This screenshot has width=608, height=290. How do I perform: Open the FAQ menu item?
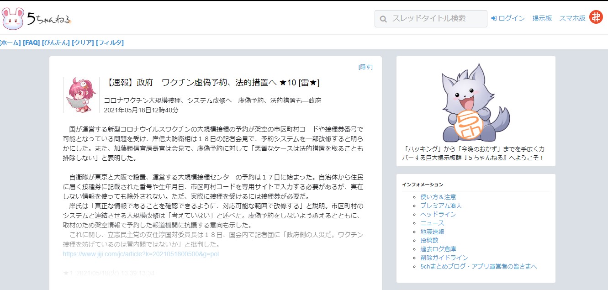[x=31, y=42]
